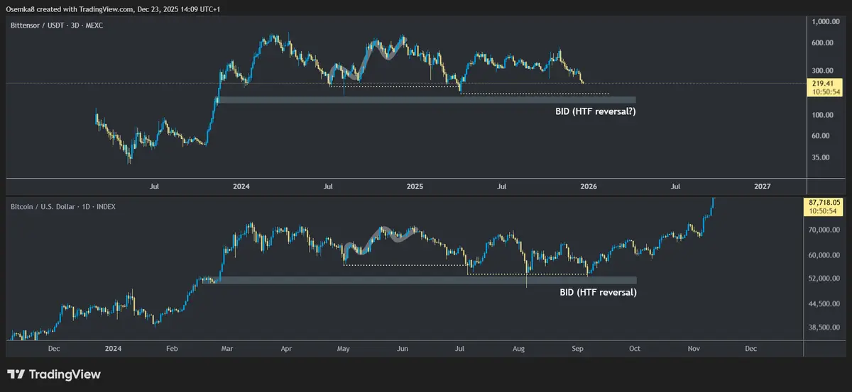Select the "BID (HTF reversal?)" annotation text
This screenshot has width=852, height=392.
(x=595, y=111)
